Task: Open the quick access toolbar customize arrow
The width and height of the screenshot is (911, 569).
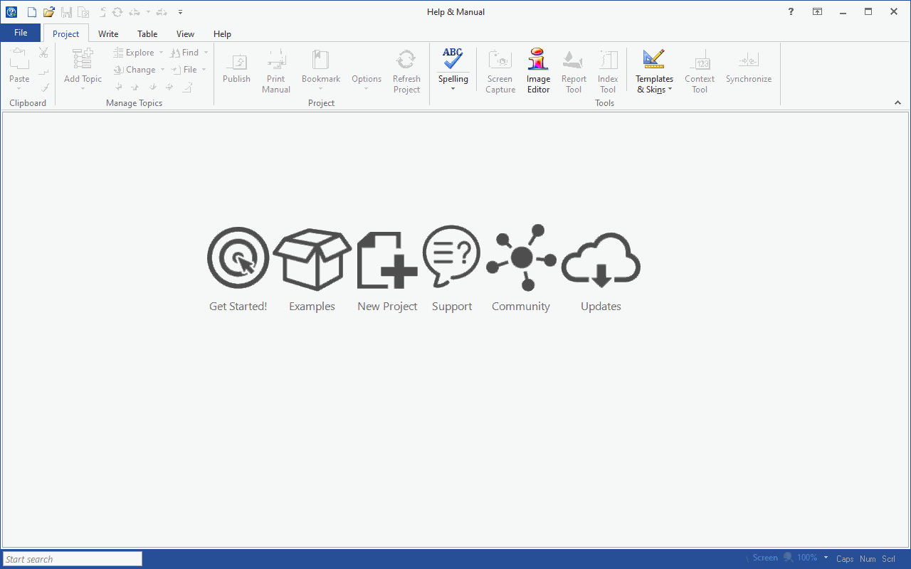Action: pos(181,12)
